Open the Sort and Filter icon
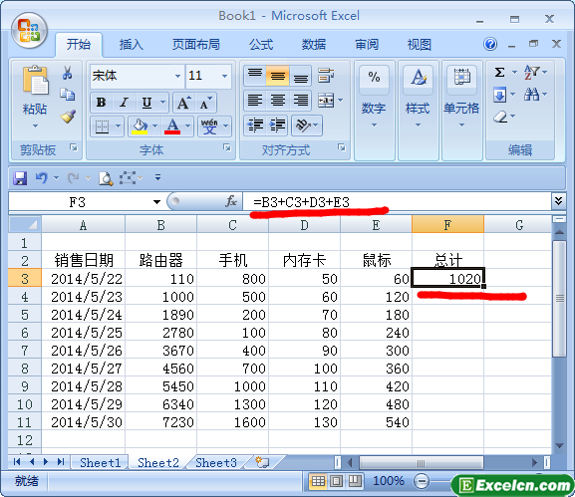This screenshot has width=575, height=497. coord(531,72)
